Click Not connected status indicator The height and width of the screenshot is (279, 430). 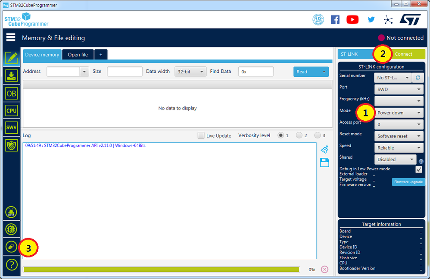[401, 38]
